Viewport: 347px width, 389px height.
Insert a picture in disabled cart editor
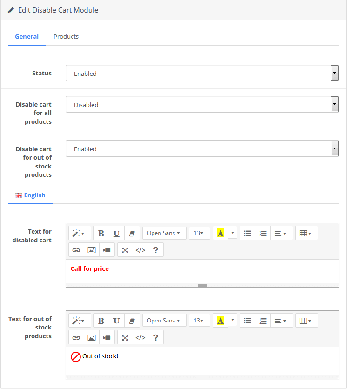click(92, 250)
